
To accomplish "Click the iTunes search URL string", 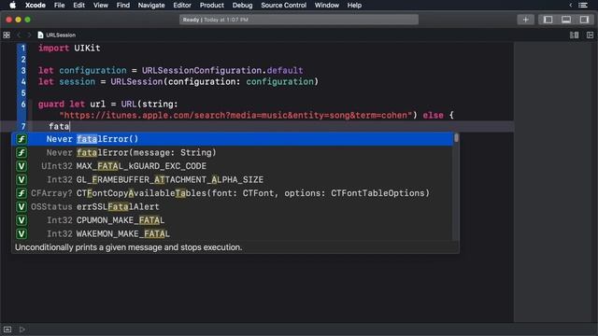I will pos(235,115).
